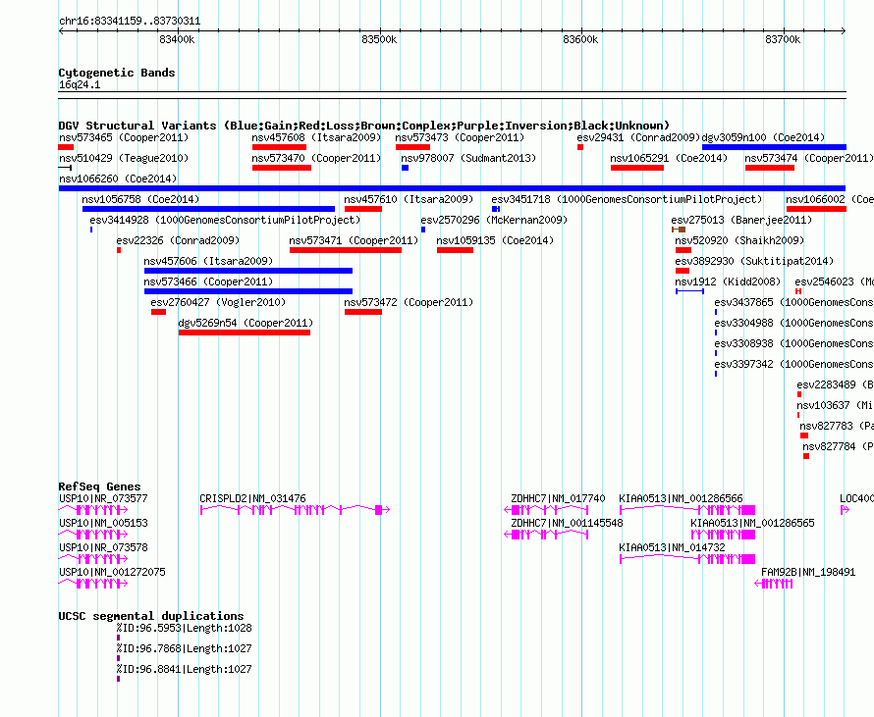Select nsv573472 (Cooper2011) label
Viewport: 874px width, 717px height.
pos(409,302)
